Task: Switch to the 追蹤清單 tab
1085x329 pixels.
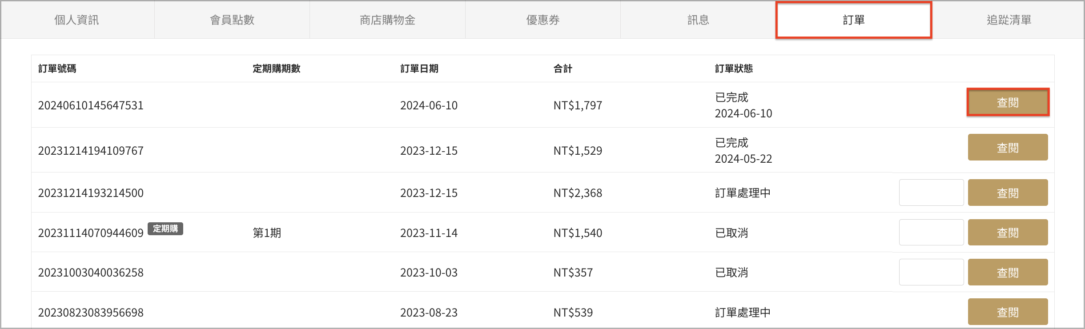Action: [x=1009, y=20]
